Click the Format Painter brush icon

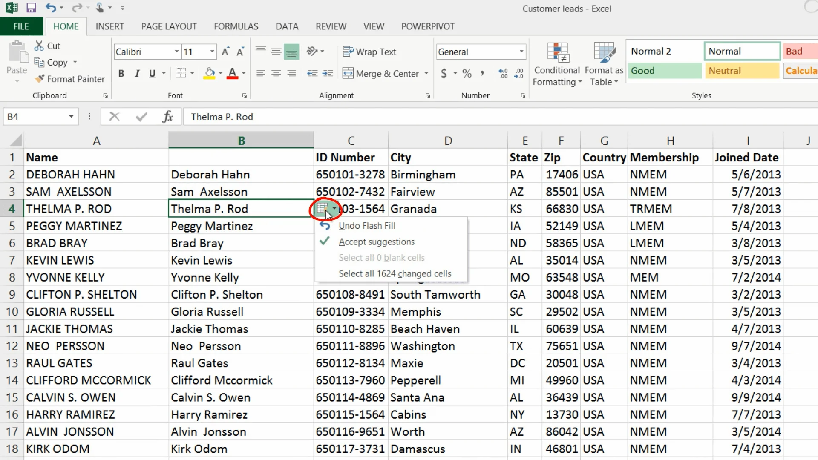(40, 79)
